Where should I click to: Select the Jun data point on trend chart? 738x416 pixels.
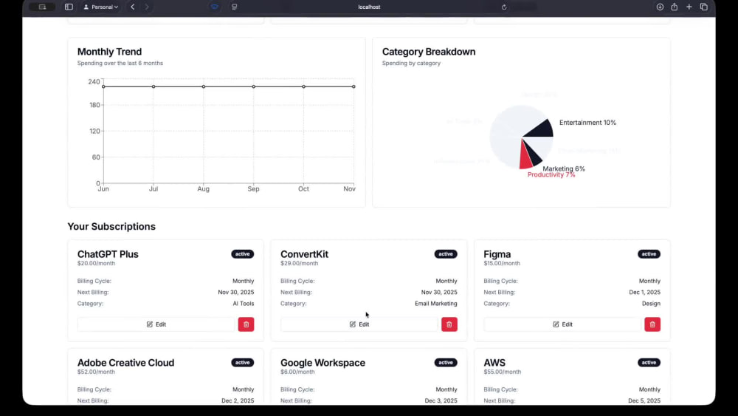103,86
